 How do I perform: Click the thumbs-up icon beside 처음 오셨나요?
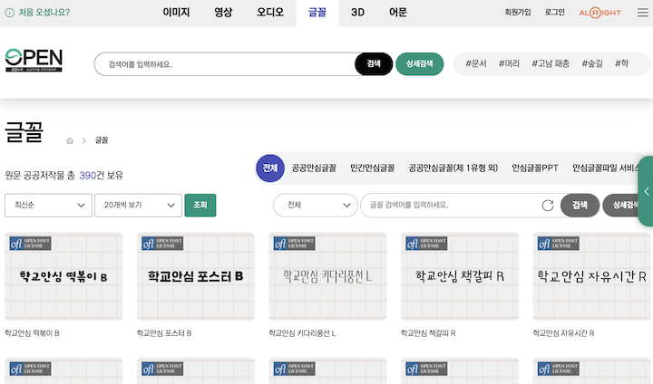click(x=9, y=13)
